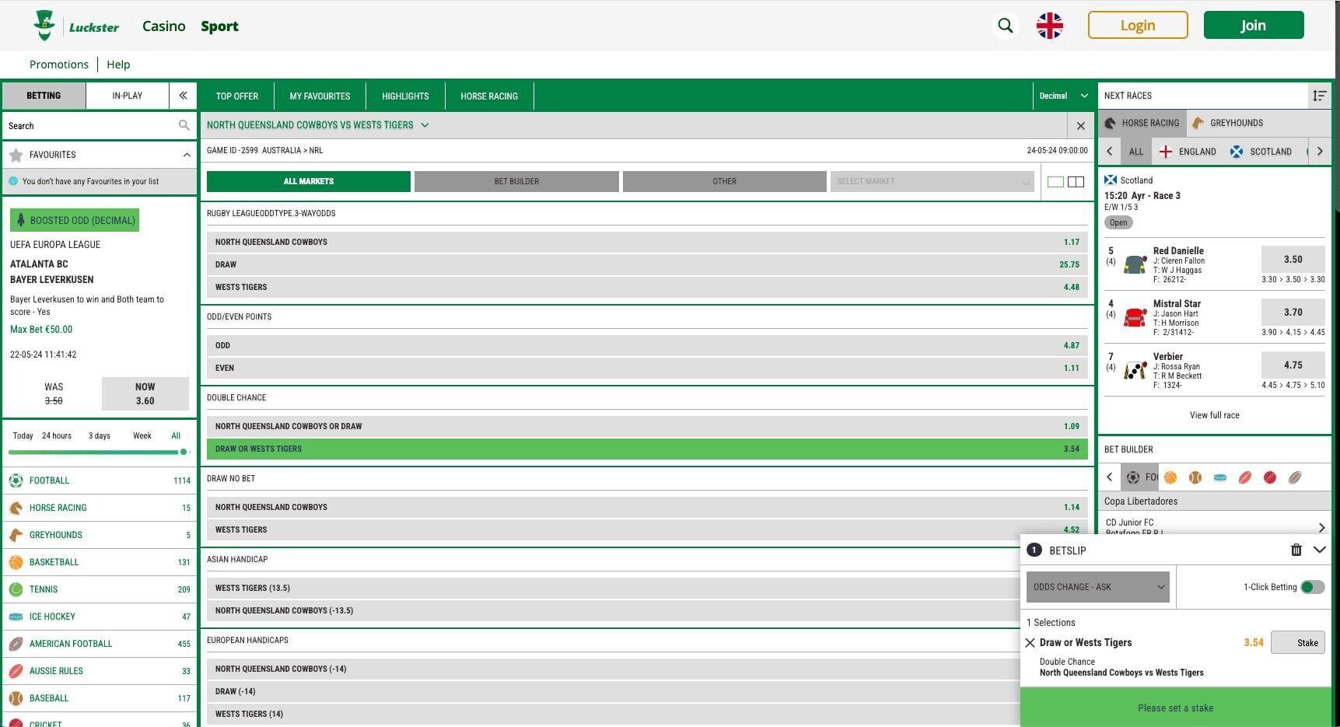Select the Bet Builder market tab
Screen dimensions: 1340x727
[516, 181]
